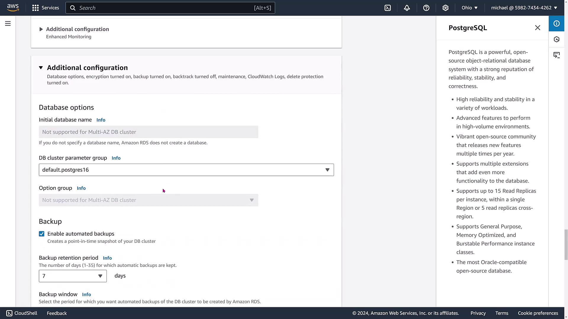Close the PostgreSQL help panel
568x319 pixels.
point(538,28)
